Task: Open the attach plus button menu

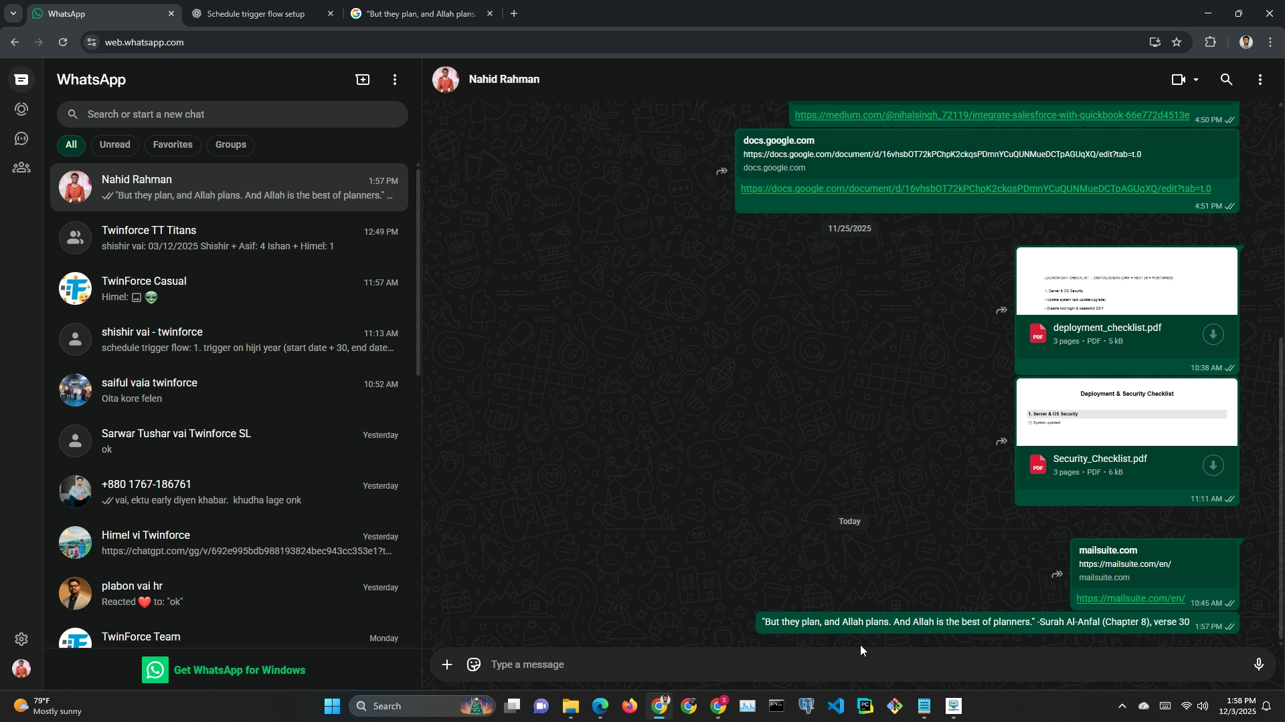Action: (447, 665)
